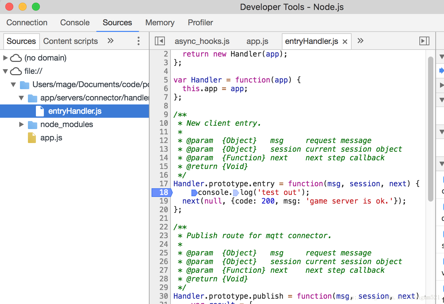Click '@return {Void}' on line 15

[217, 167]
